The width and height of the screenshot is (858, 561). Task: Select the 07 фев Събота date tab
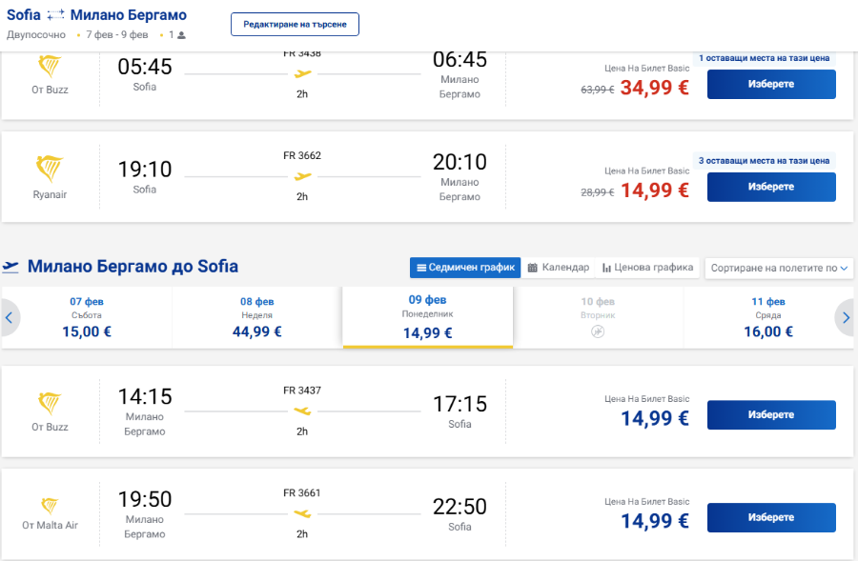87,317
